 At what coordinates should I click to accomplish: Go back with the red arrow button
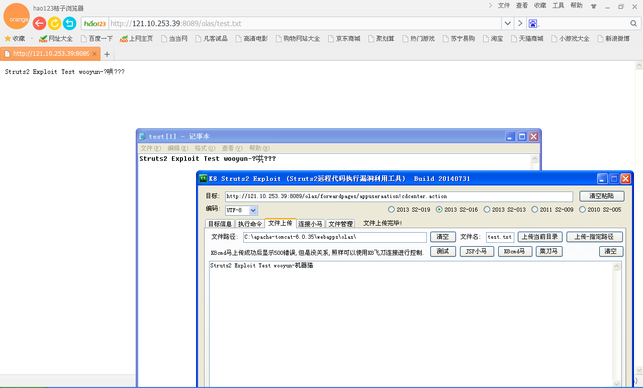(x=39, y=23)
